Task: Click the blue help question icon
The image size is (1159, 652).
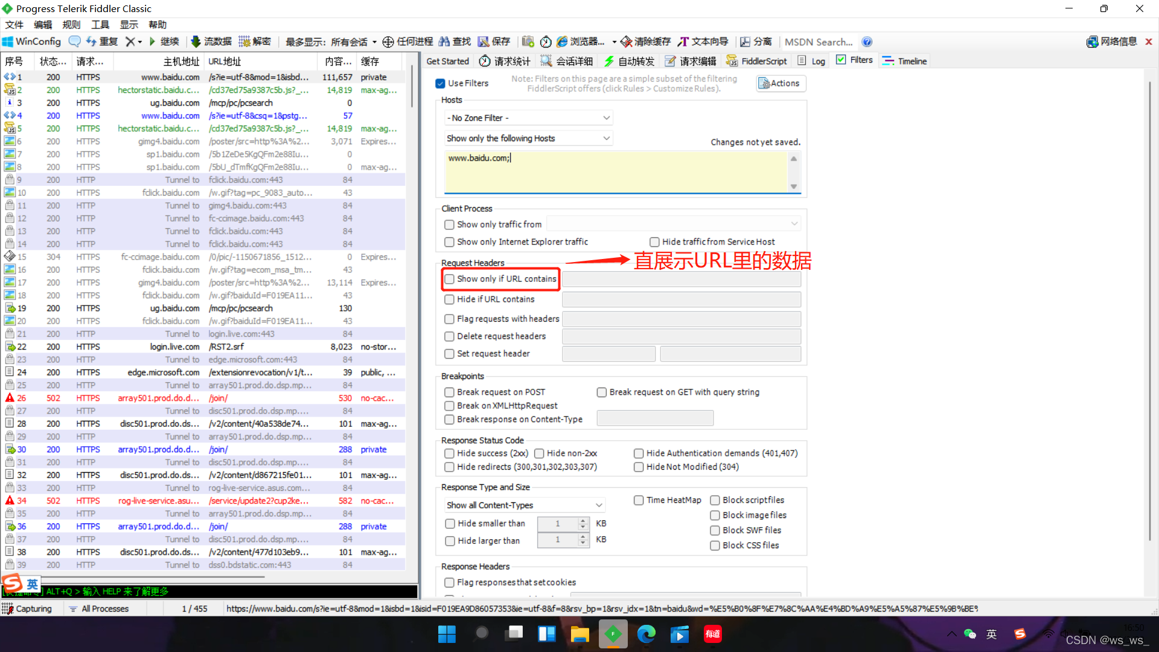Action: [867, 42]
